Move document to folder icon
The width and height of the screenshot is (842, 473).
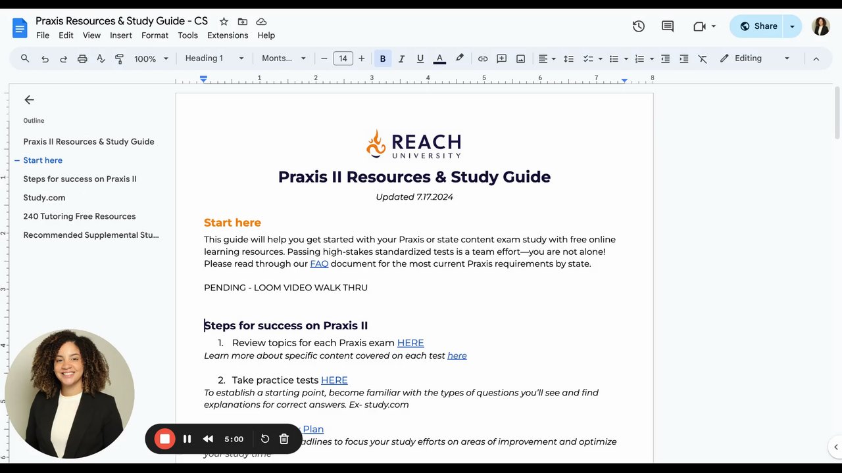[243, 22]
